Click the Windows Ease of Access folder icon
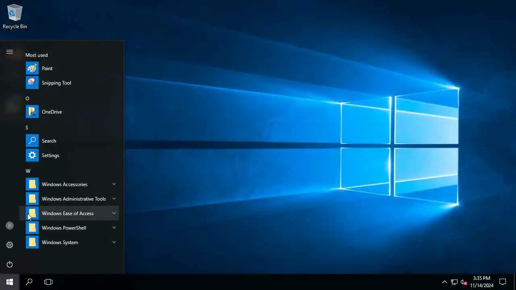This screenshot has height=290, width=516. [32, 213]
